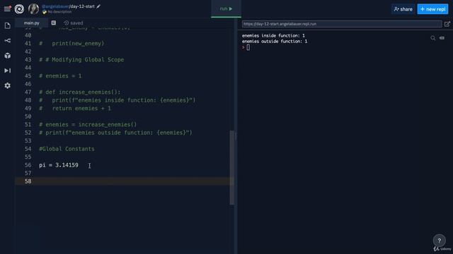
Task: Click the print enemies inside function line 48
Action: click(x=117, y=100)
